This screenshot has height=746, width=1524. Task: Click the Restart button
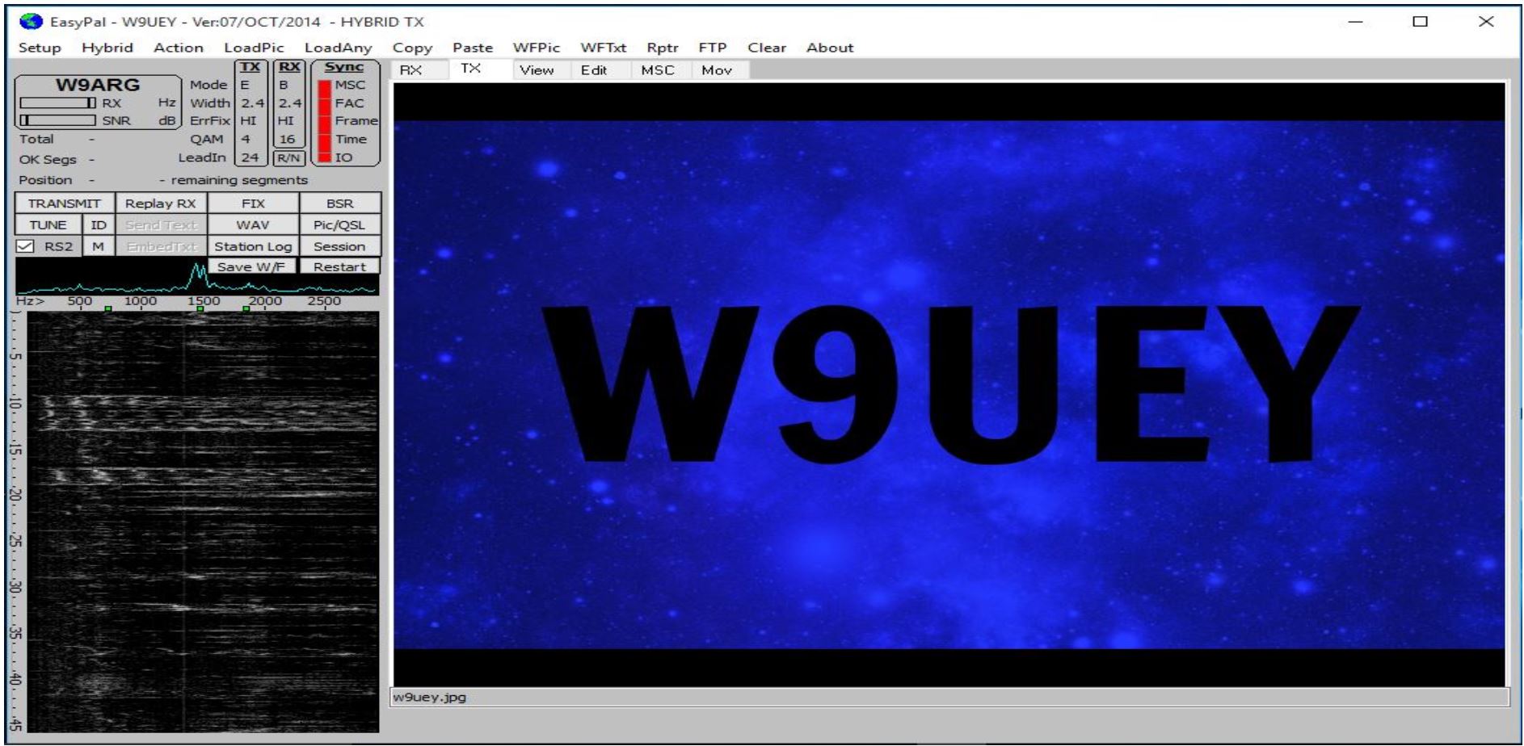tap(339, 266)
